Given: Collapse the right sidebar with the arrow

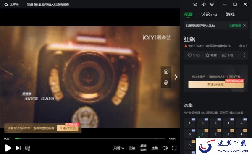Looking at the screenshot, I should pyautogui.click(x=176, y=77).
